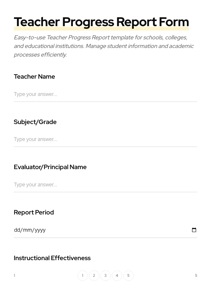Select the Report Period heading

(34, 212)
